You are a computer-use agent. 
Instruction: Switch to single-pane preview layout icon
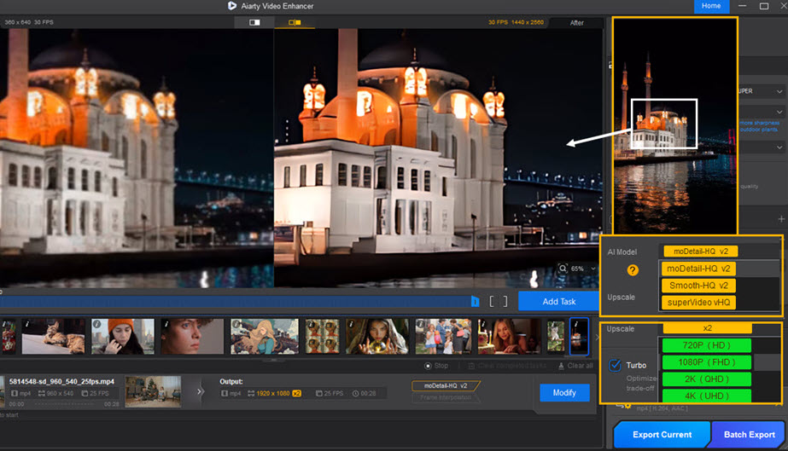254,23
